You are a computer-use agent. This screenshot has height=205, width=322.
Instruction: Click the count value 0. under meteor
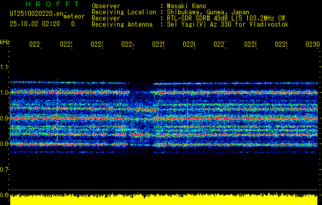(74, 24)
